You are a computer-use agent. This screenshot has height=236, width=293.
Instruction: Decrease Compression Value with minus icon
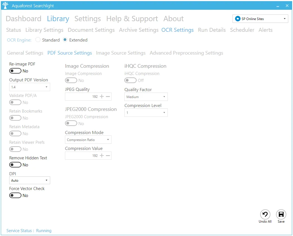pos(108,155)
